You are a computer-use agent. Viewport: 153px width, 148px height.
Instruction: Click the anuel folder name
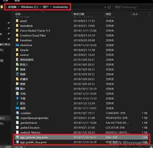point(23,21)
